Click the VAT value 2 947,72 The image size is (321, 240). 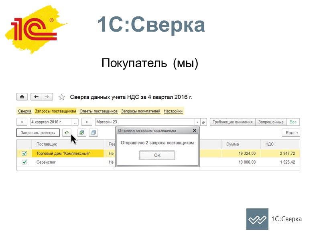pyautogui.click(x=287, y=154)
